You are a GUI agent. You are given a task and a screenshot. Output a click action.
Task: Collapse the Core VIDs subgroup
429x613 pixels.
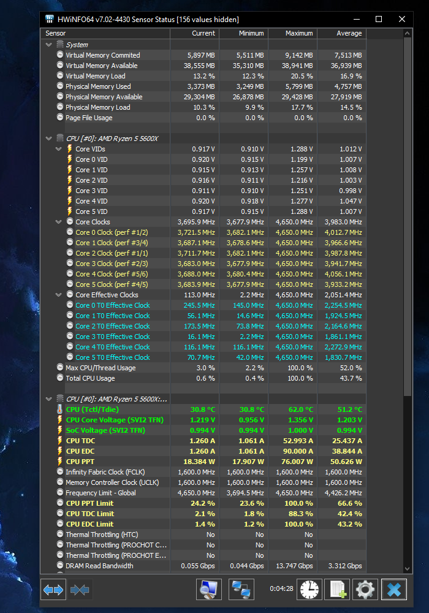[59, 149]
